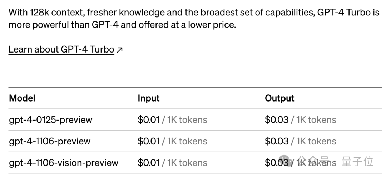
Task: Click output price for gpt-4-1106-vision-preview
Action: [276, 163]
